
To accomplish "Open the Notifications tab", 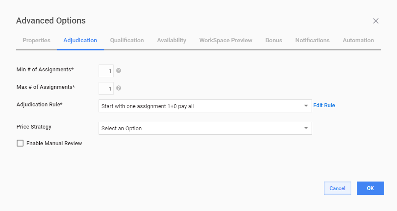I will click(312, 40).
